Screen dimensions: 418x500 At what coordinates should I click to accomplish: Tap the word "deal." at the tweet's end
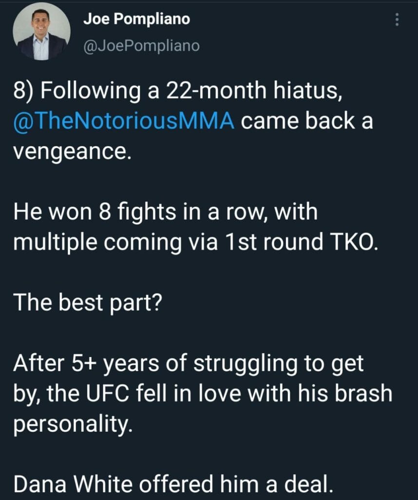308,484
